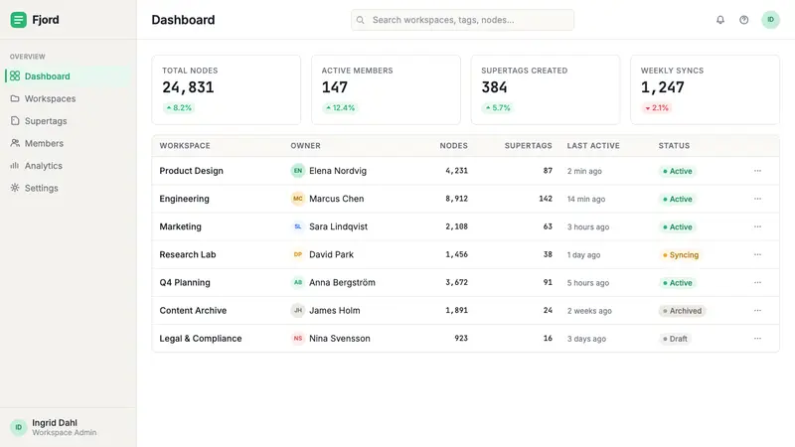Click the Dashboard grid icon in sidebar
Image resolution: width=795 pixels, height=447 pixels.
[15, 76]
